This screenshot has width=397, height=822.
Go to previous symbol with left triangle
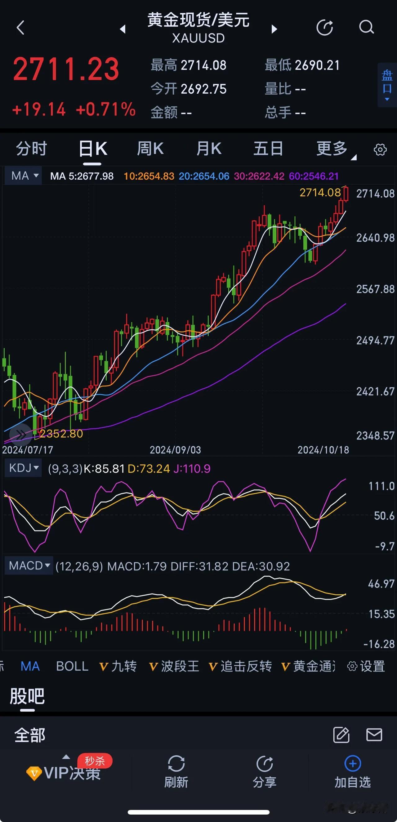(123, 29)
